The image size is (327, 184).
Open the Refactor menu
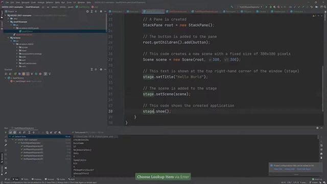(50, 3)
